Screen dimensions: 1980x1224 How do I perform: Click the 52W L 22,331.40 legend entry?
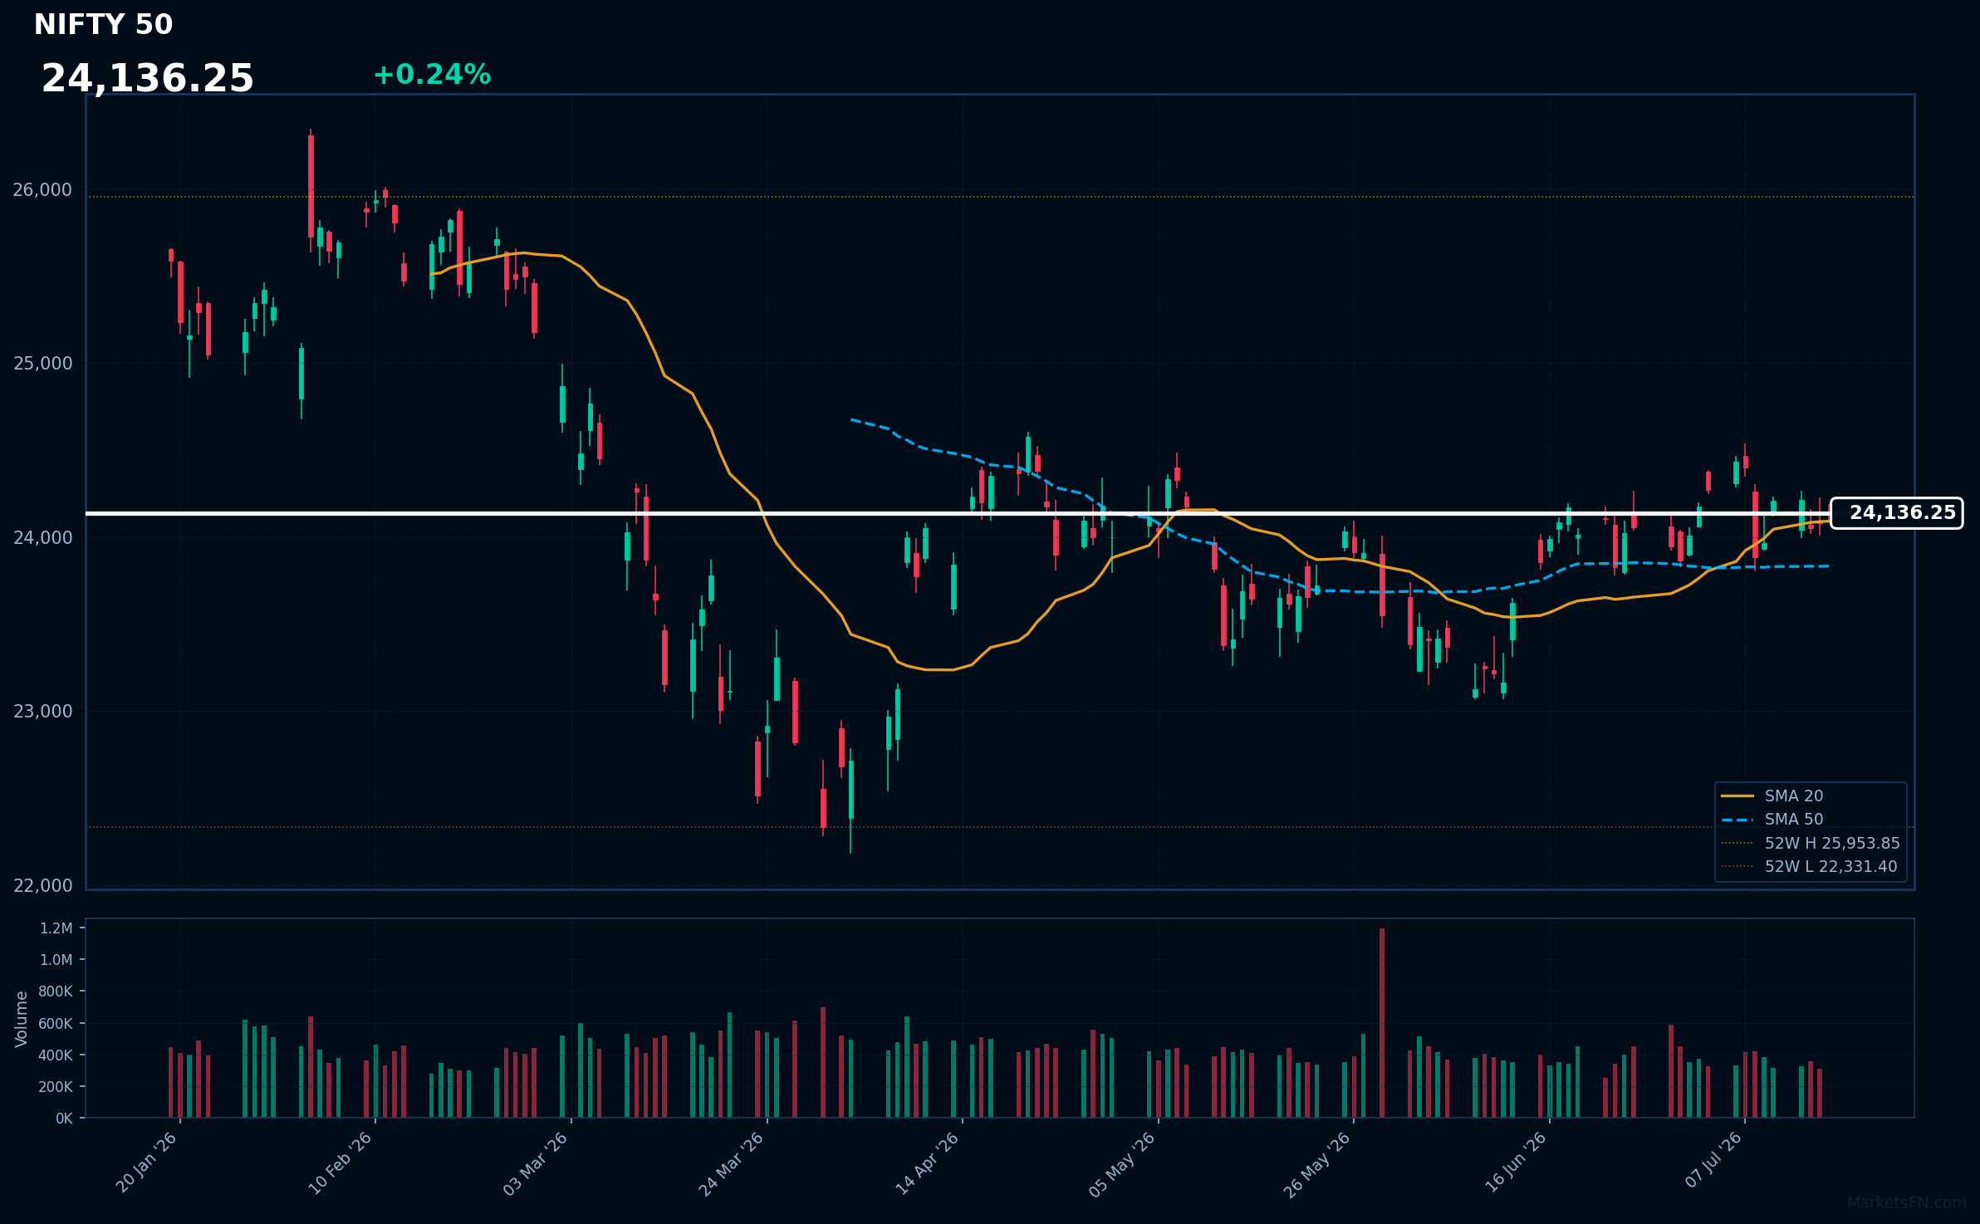click(x=1811, y=866)
